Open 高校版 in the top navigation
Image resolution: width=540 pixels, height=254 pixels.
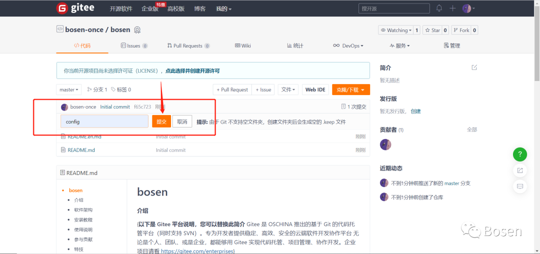(176, 9)
